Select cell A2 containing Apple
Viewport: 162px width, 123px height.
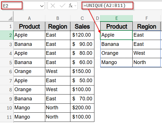tap(29, 35)
